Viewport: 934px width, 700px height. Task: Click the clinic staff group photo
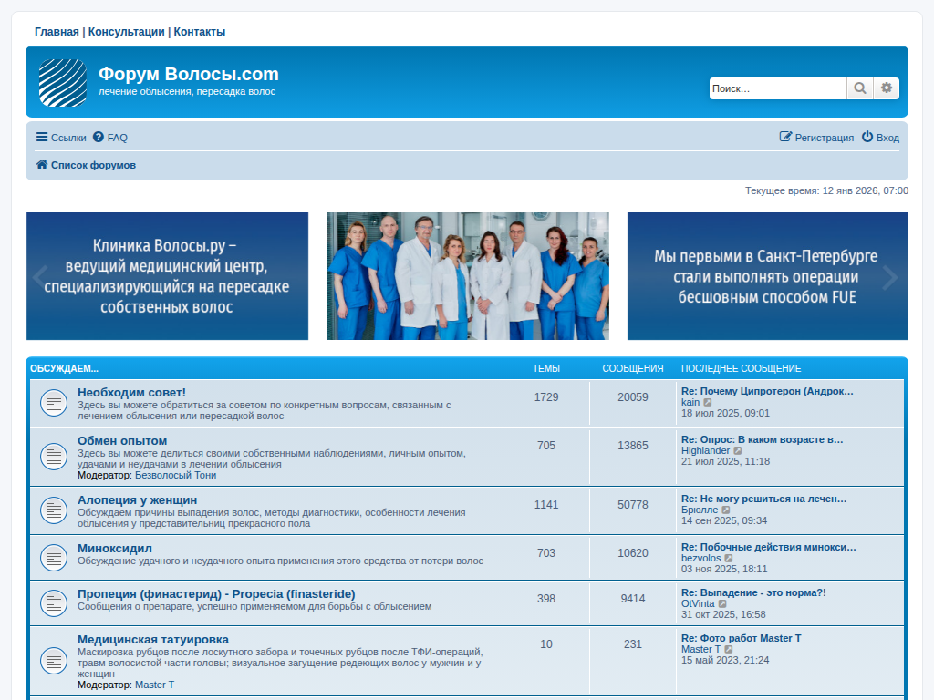point(467,276)
